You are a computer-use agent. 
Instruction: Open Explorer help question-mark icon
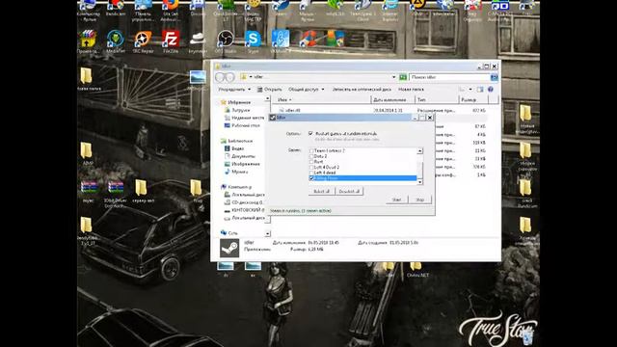coord(491,90)
